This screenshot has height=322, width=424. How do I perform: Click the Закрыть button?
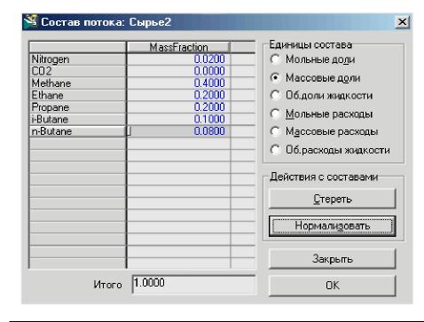[332, 259]
